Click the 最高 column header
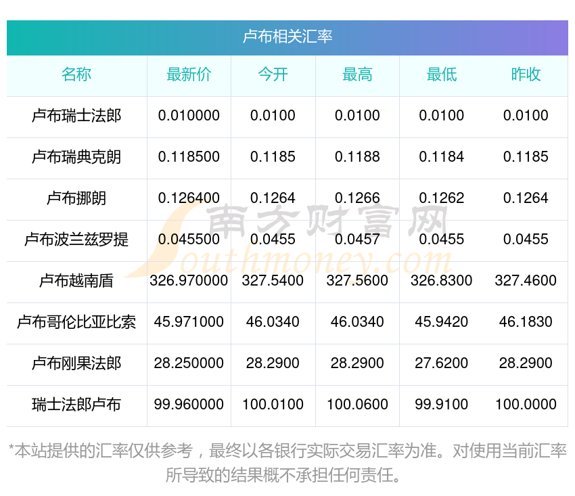Viewport: 575px width, 496px height. tap(357, 75)
